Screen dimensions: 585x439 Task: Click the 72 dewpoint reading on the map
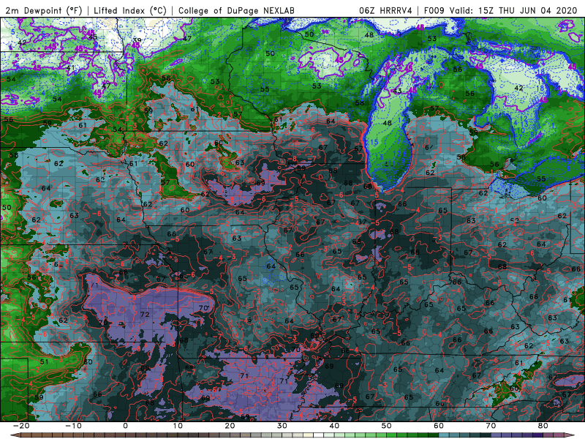(145, 315)
